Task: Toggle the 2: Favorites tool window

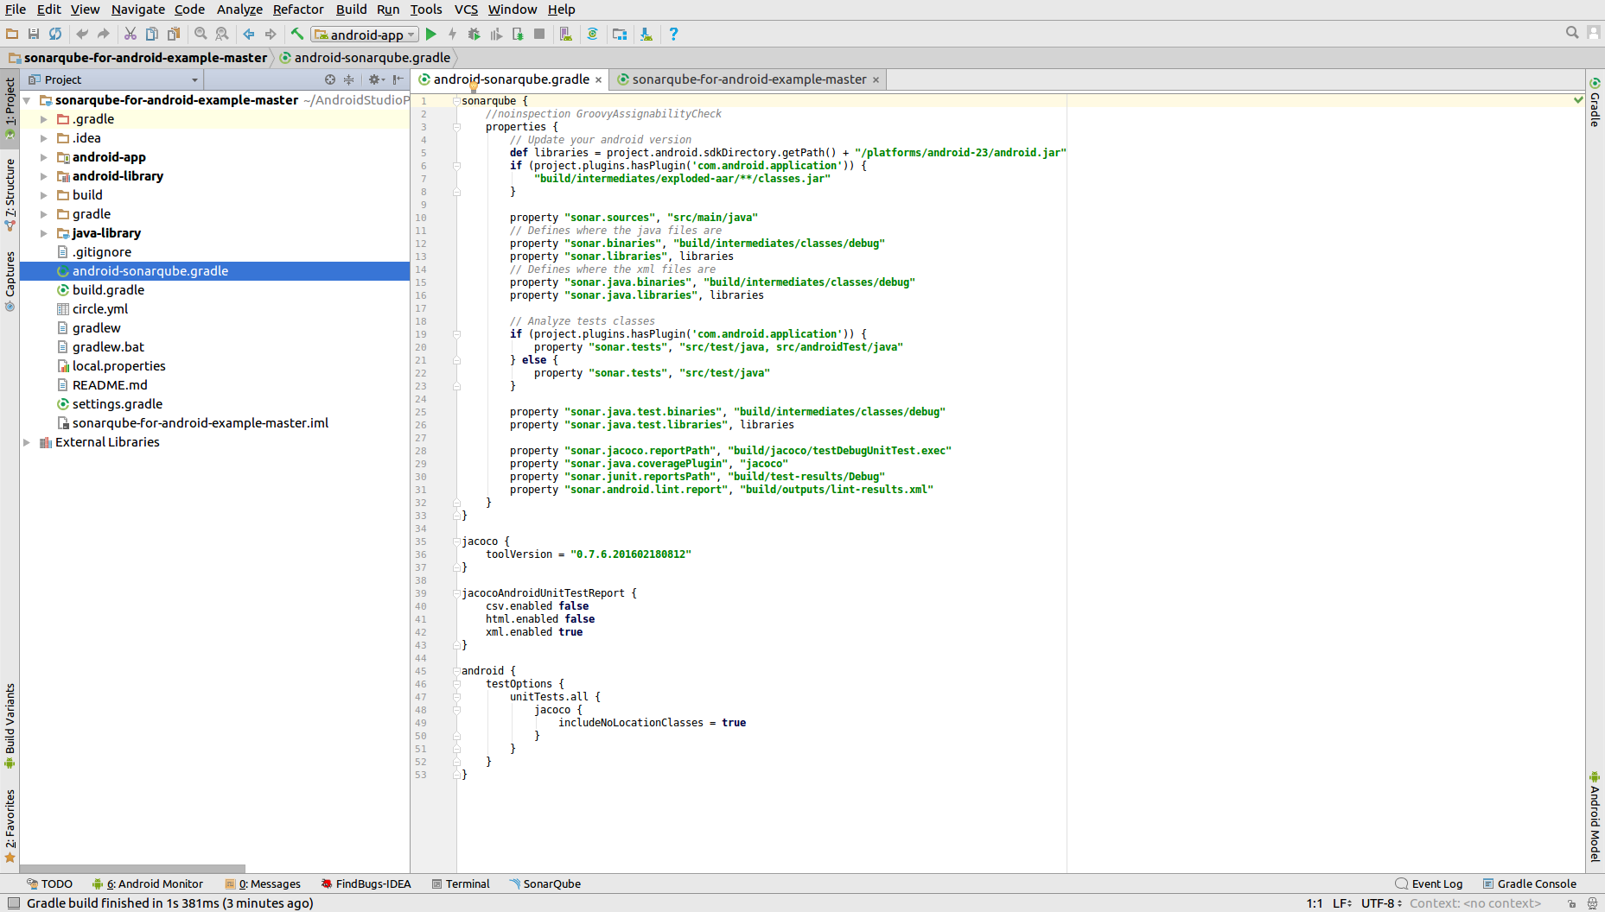Action: click(x=10, y=826)
